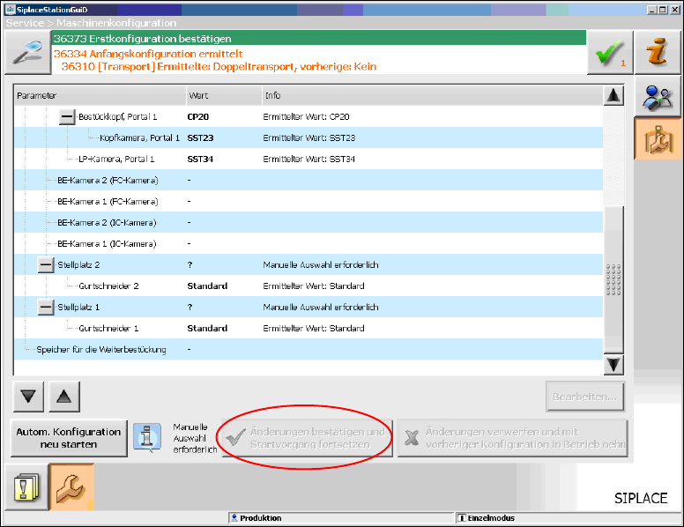Click Änderungen bestätigen und Startvorgang fortsetzen

click(x=306, y=438)
